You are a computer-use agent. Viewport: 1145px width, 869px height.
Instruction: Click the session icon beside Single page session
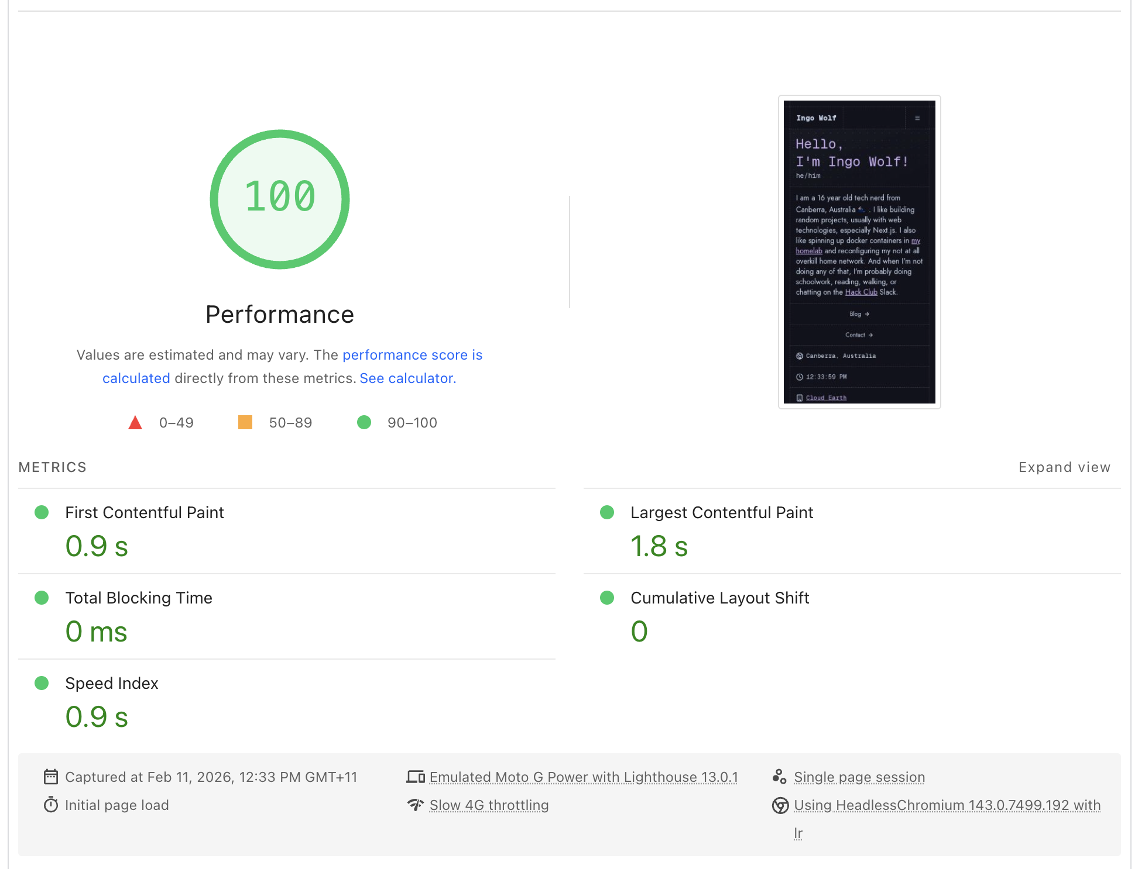click(x=779, y=777)
